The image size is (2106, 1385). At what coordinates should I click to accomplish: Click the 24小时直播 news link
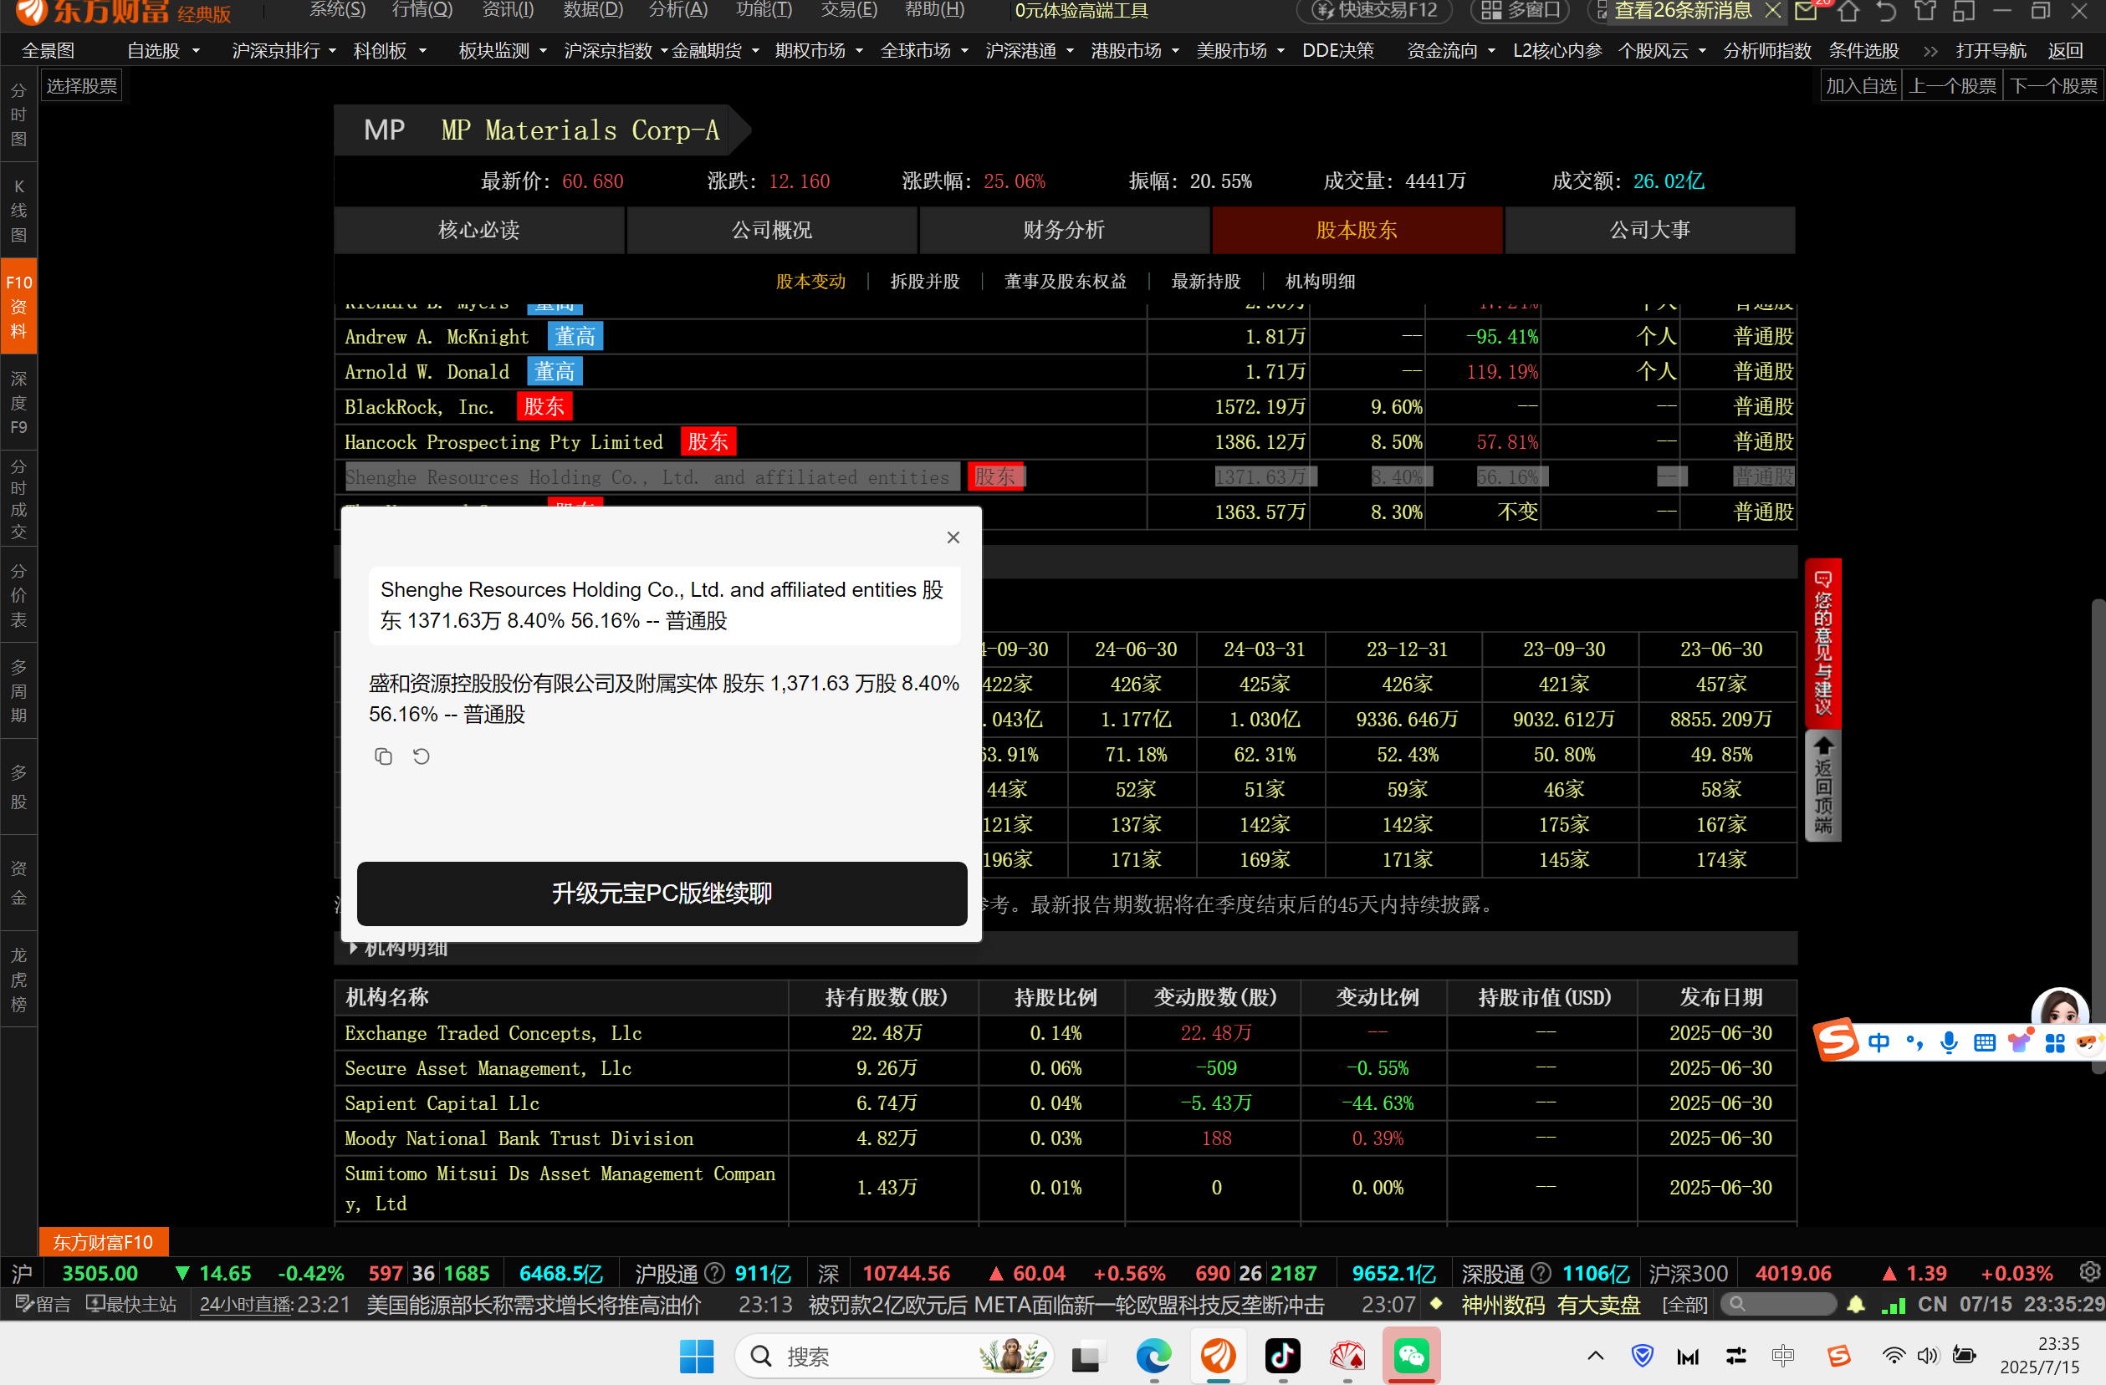point(248,1305)
